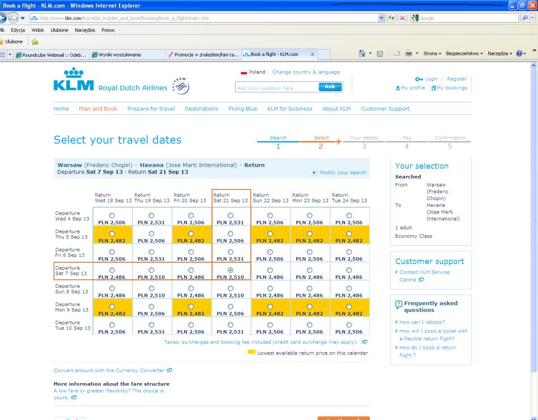Open the address bar URL dropdown arrow
The image size is (538, 420).
pos(381,18)
